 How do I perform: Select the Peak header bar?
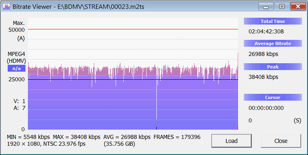(x=273, y=67)
